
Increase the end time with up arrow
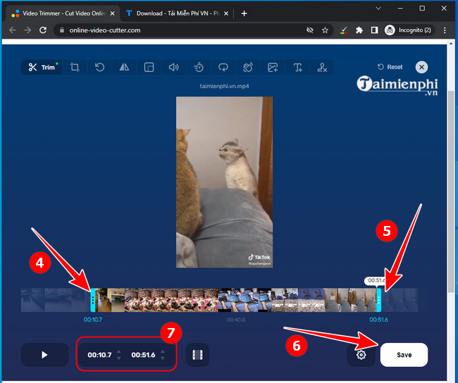point(162,351)
